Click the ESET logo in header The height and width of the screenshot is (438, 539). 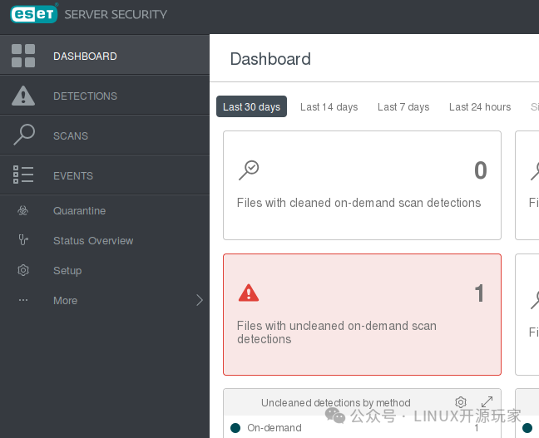(x=33, y=14)
